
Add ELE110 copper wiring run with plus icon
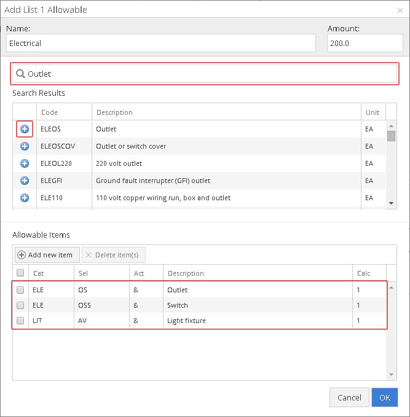tap(25, 198)
